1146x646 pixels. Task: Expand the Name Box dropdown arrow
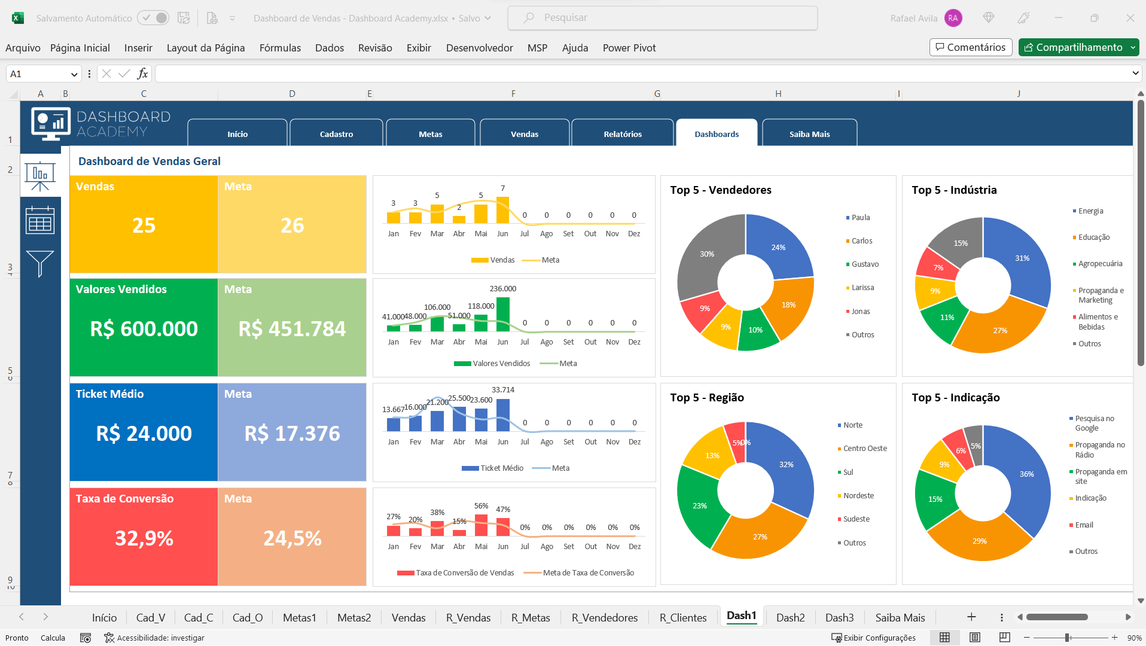point(74,74)
